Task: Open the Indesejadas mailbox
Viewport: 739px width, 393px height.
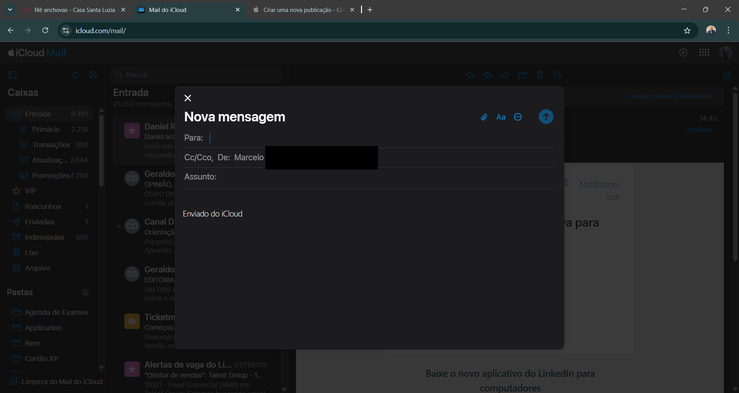Action: (x=49, y=237)
